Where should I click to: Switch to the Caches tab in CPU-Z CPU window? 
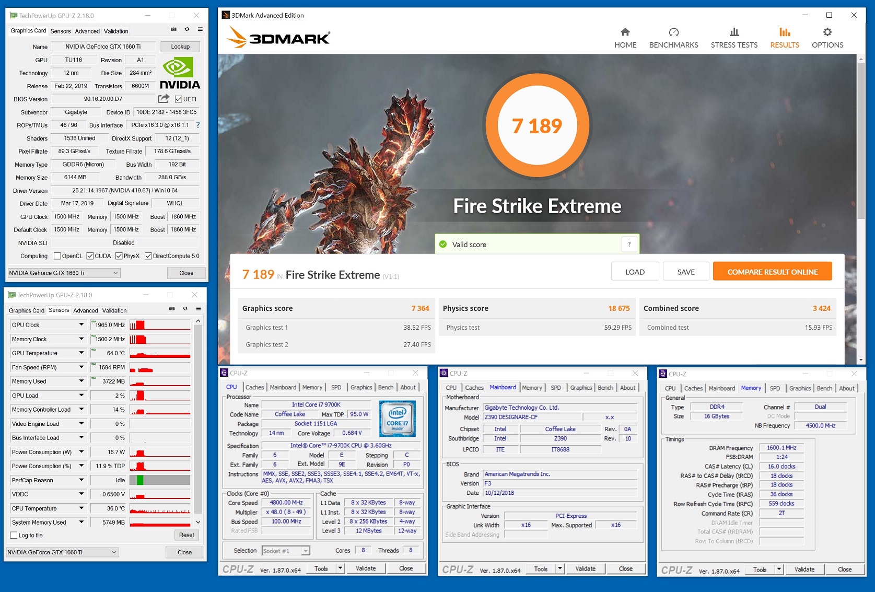click(x=254, y=387)
